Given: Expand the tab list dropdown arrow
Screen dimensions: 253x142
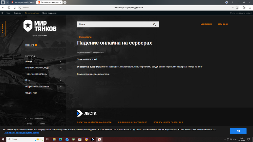Looking at the screenshot, I should pyautogui.click(x=7, y=2).
